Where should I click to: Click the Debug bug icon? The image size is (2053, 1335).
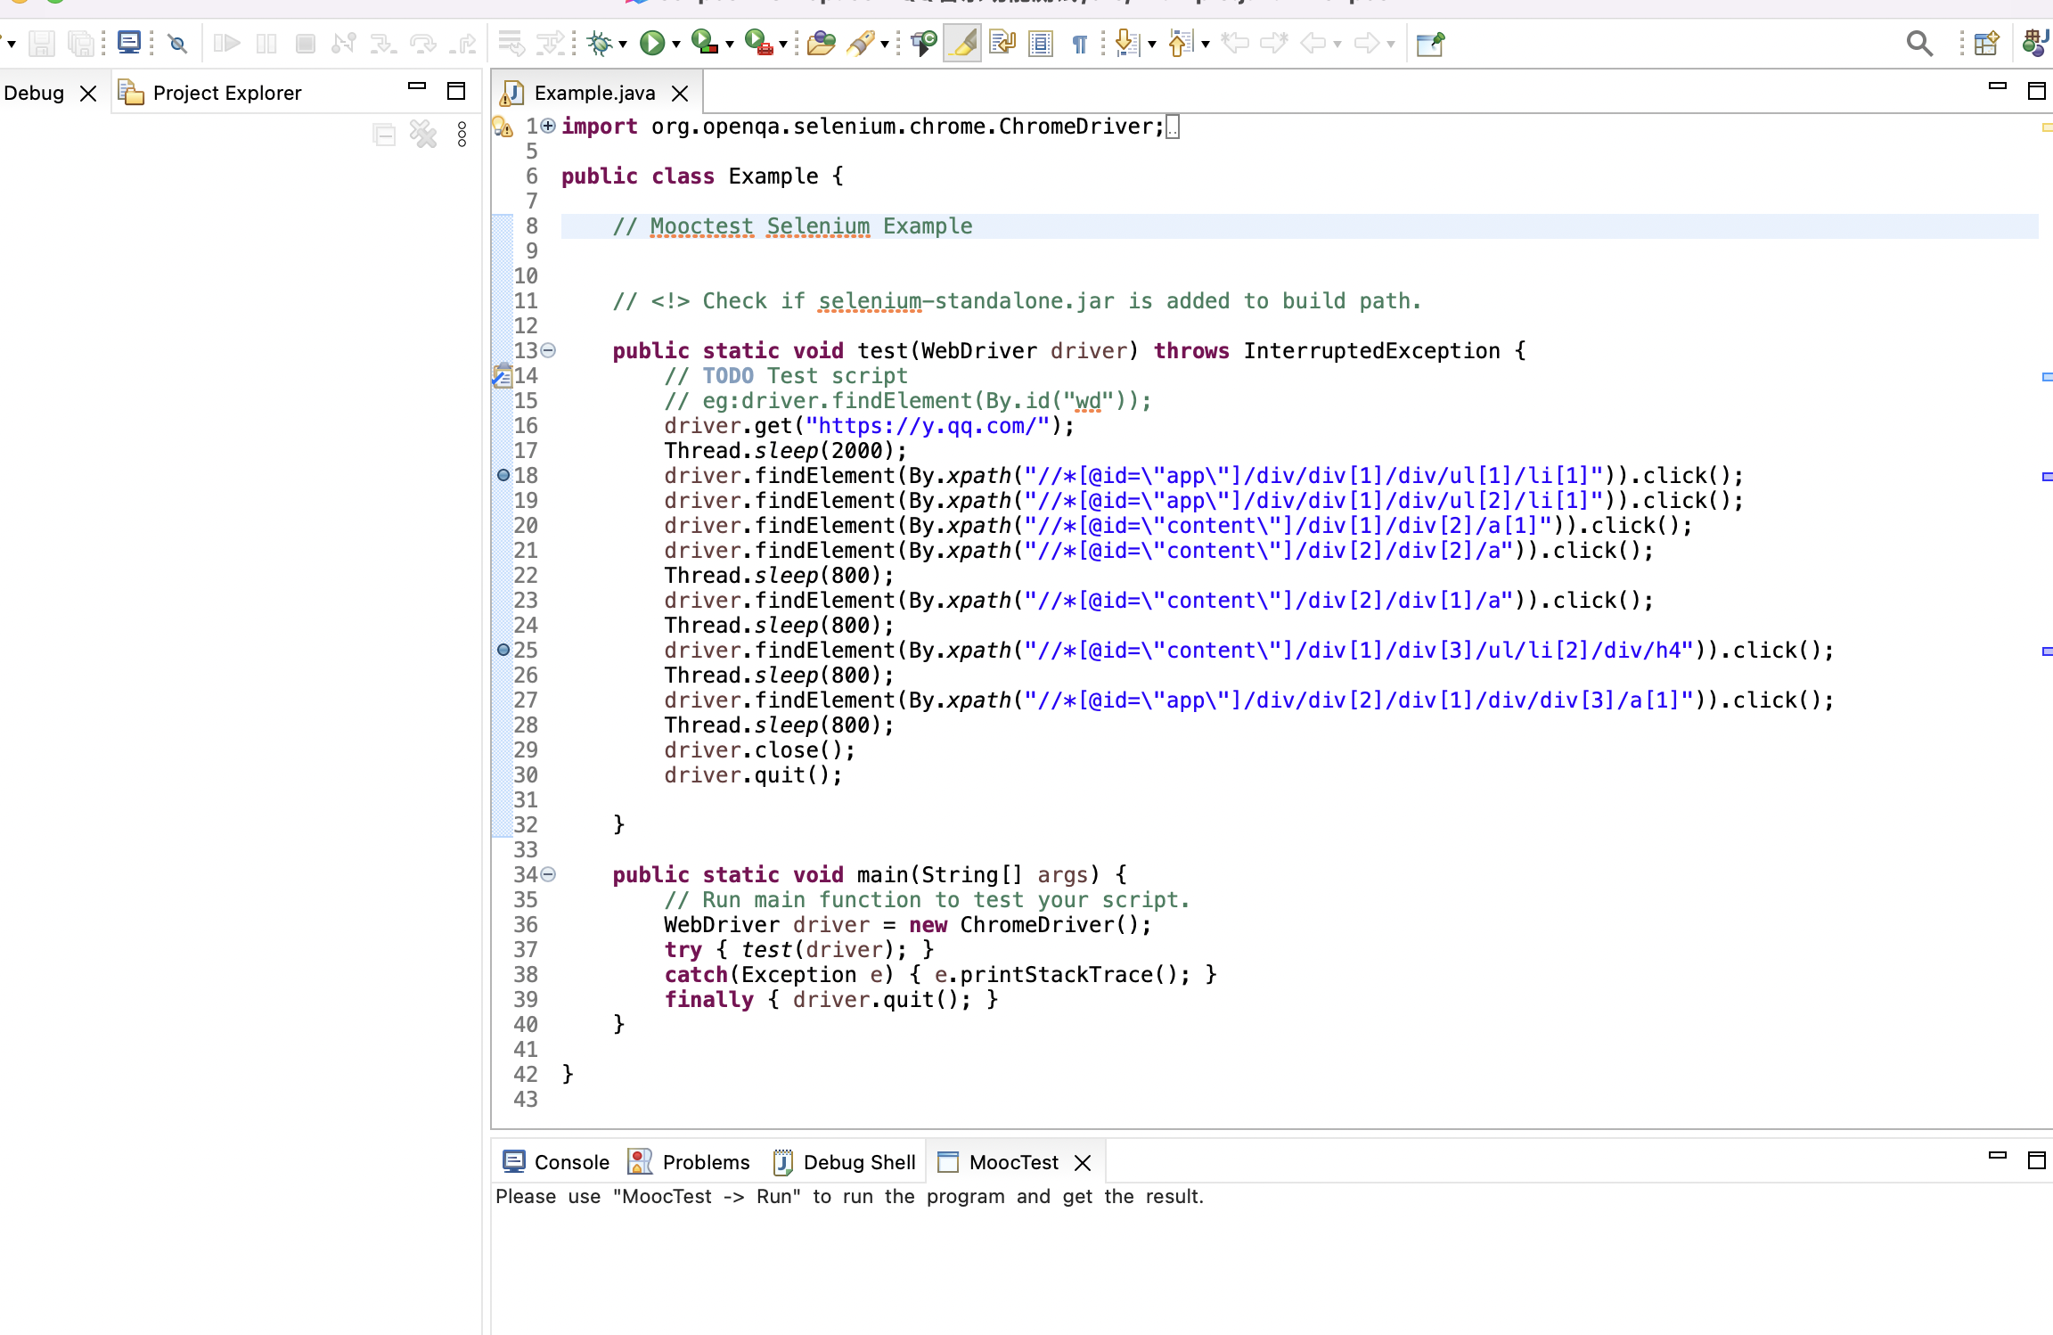(x=600, y=43)
